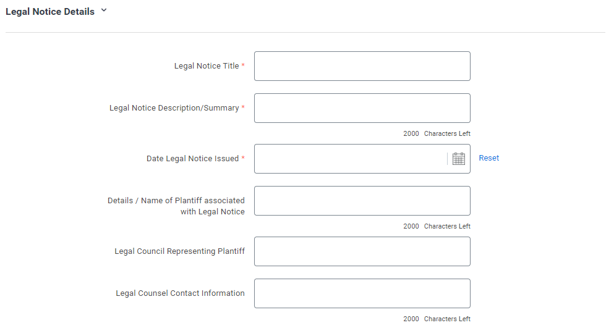Reset the Date Legal Notice Issued field

pyautogui.click(x=488, y=158)
